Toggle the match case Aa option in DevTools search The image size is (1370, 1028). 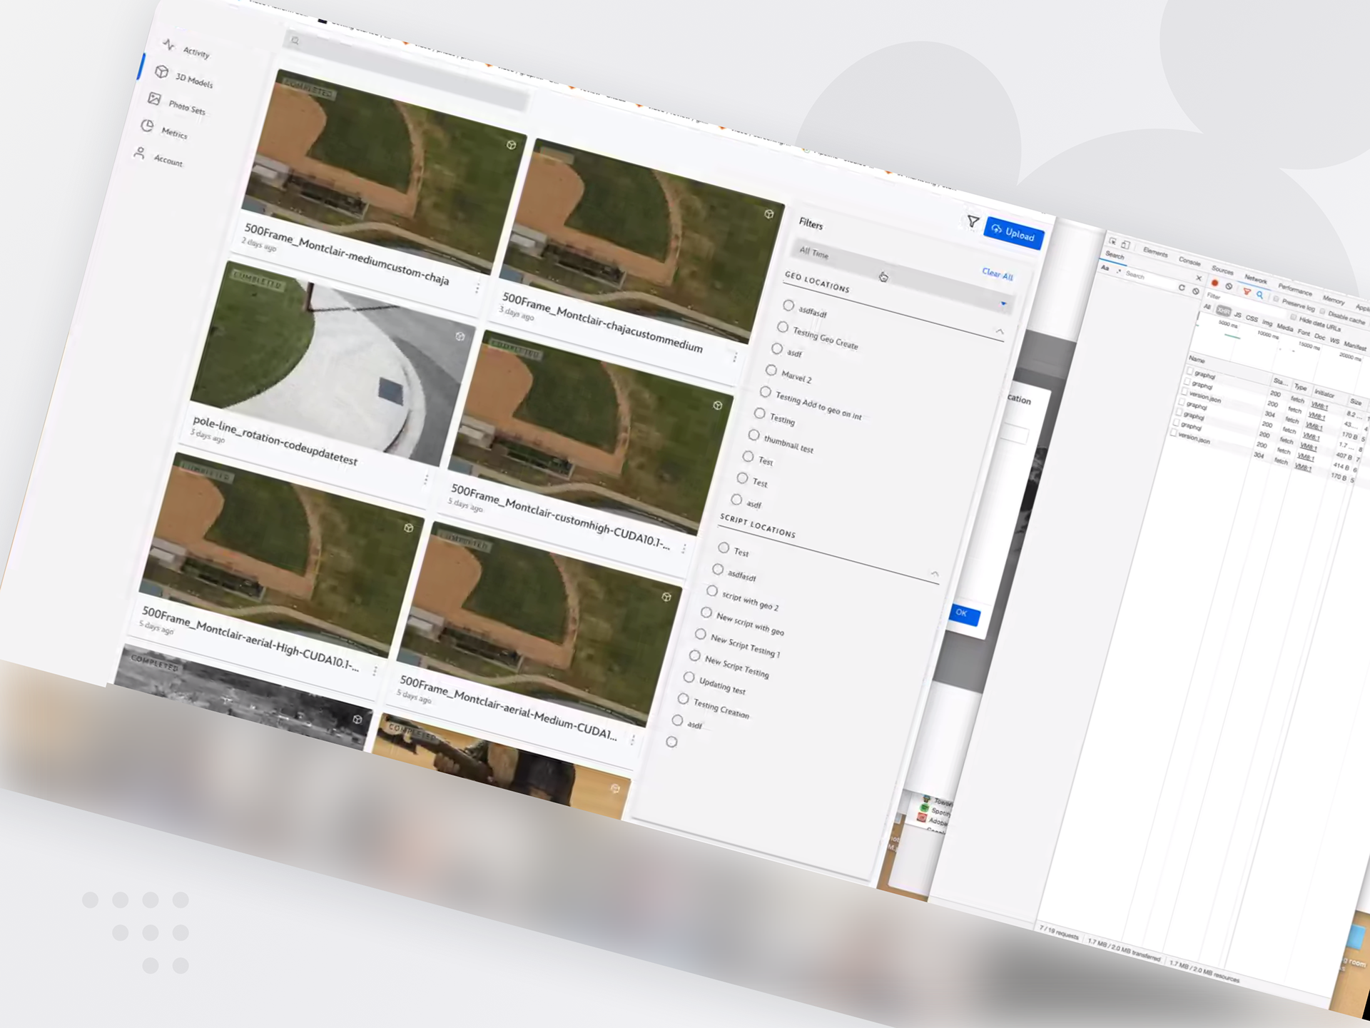[x=1105, y=268]
